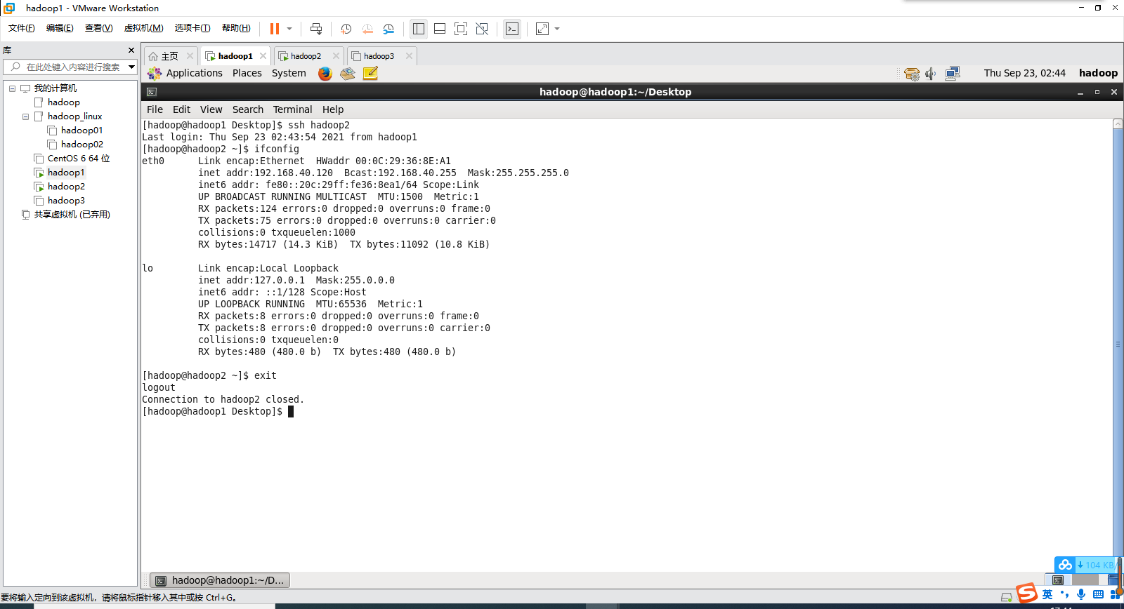The image size is (1124, 609).
Task: Click the terminal vertical scrollbar
Action: pyautogui.click(x=1118, y=344)
